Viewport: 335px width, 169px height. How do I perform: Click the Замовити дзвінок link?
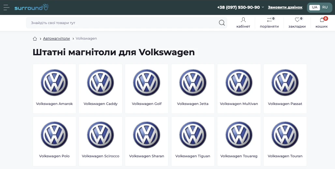coord(285,7)
